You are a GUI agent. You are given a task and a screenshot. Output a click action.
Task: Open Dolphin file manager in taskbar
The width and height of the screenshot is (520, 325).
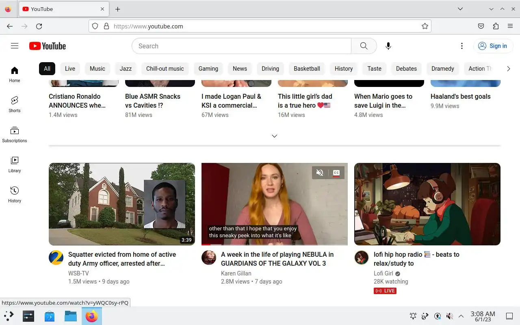pos(71,316)
